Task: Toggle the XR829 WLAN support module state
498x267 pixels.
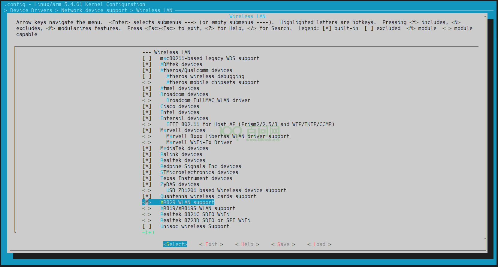Action: tap(147, 202)
